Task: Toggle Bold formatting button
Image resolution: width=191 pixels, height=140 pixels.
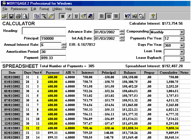Action: click(63, 16)
